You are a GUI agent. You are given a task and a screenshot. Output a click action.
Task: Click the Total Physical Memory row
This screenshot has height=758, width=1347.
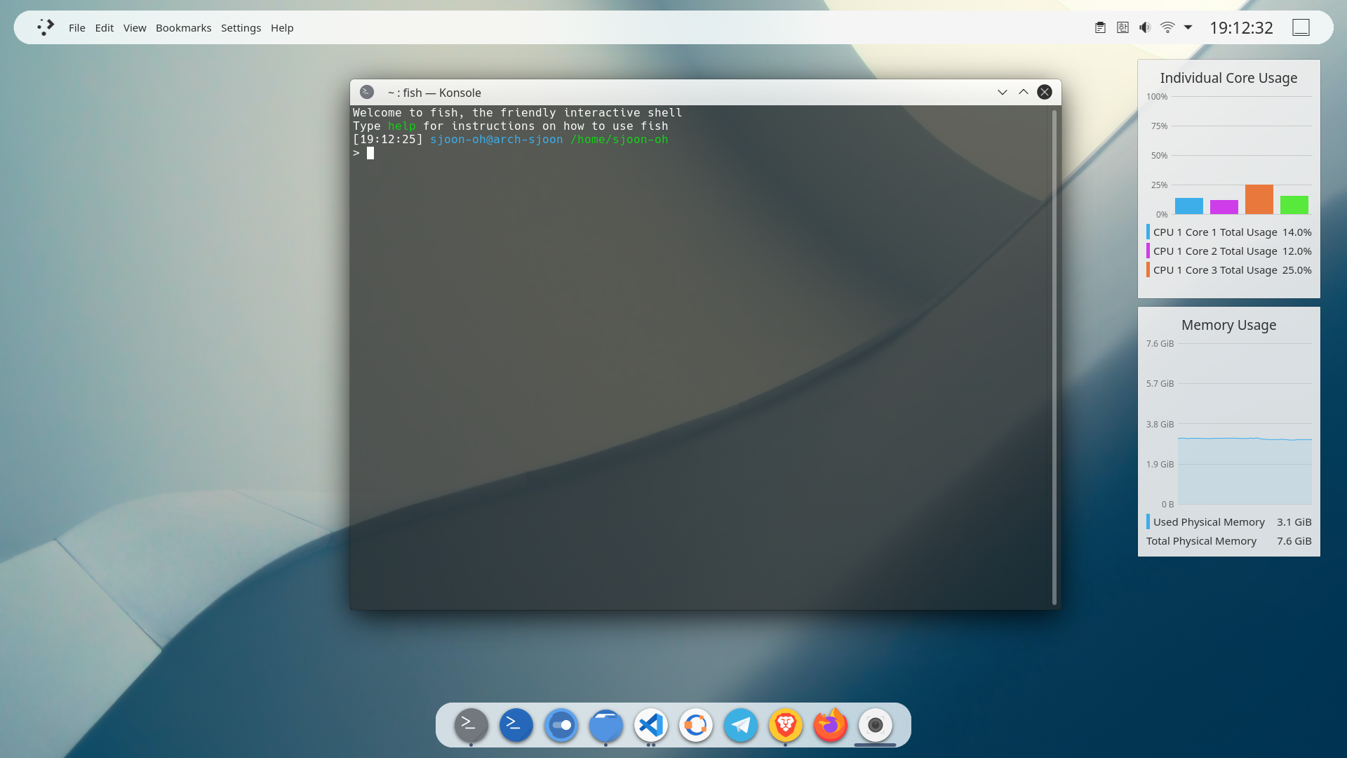(x=1228, y=541)
